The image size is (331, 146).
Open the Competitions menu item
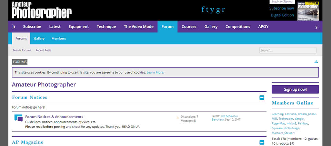point(238,26)
